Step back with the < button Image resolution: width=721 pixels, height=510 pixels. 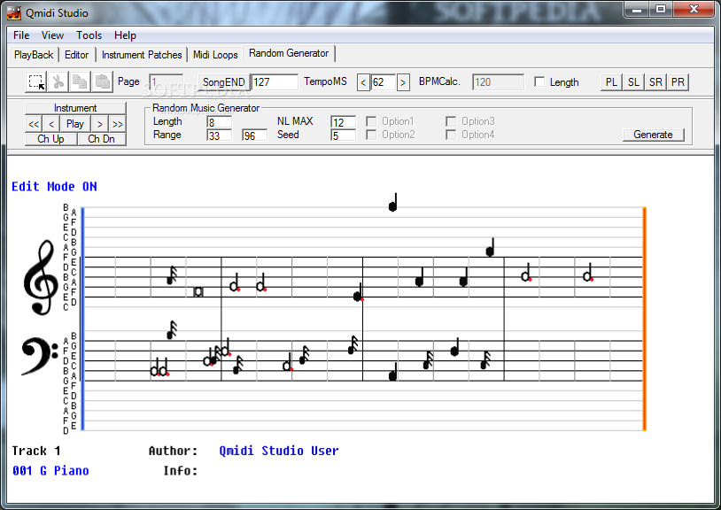pyautogui.click(x=51, y=124)
